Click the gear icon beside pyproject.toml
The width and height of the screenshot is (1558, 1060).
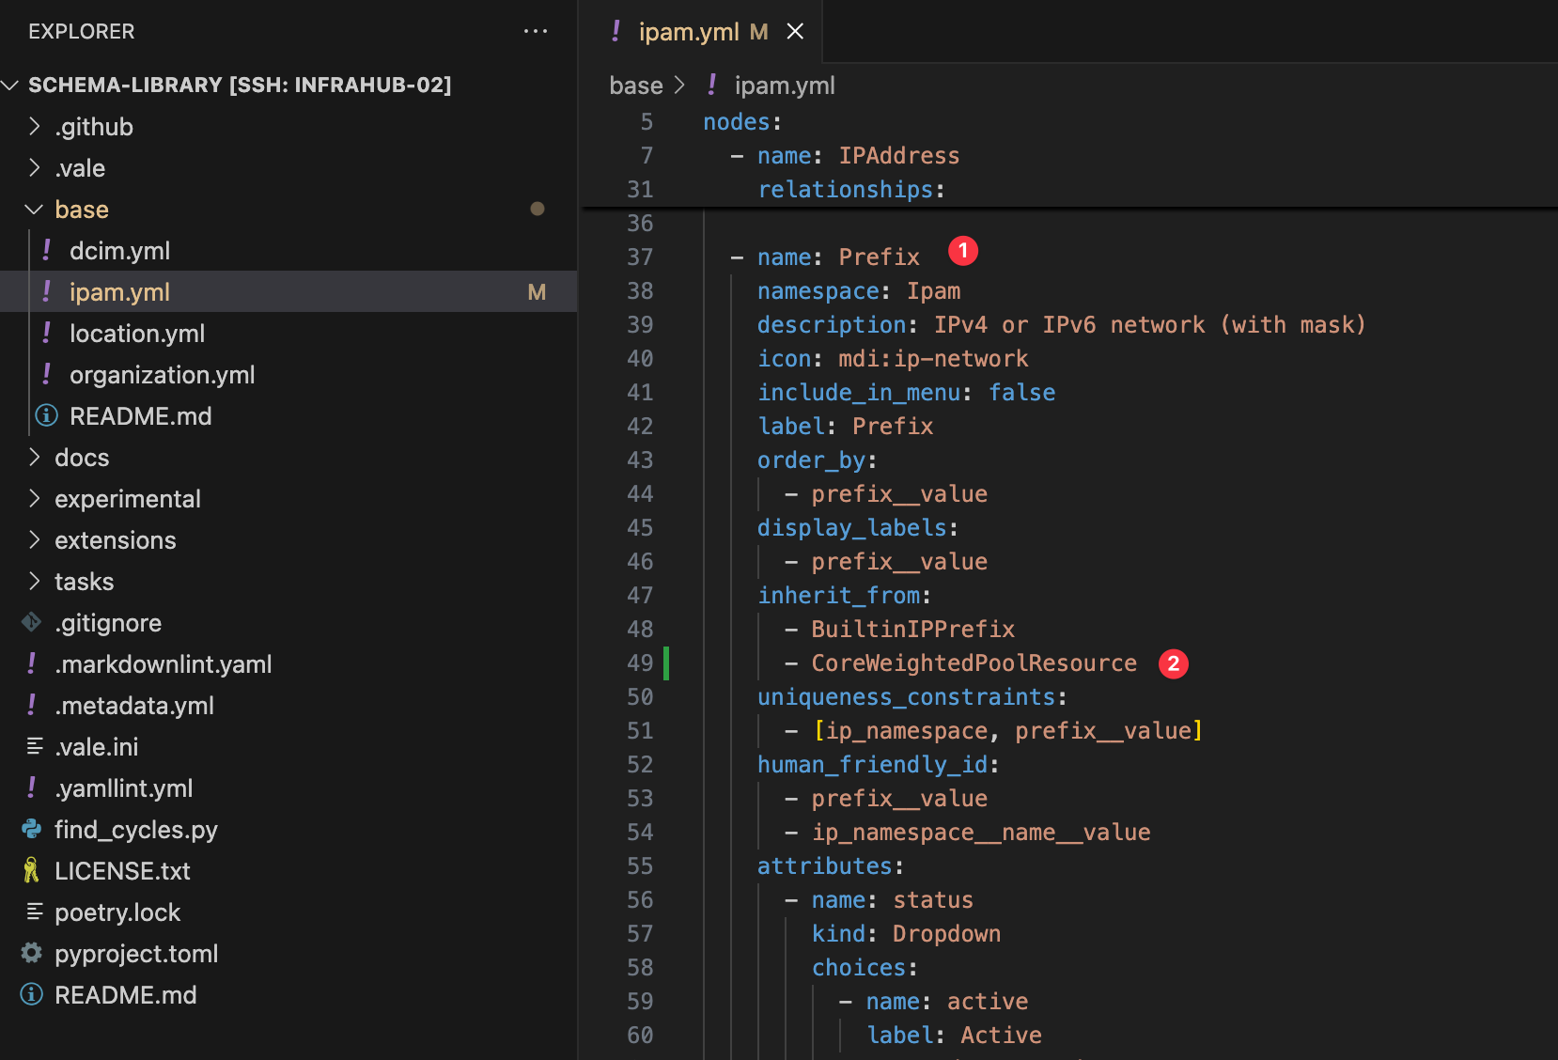tap(32, 953)
